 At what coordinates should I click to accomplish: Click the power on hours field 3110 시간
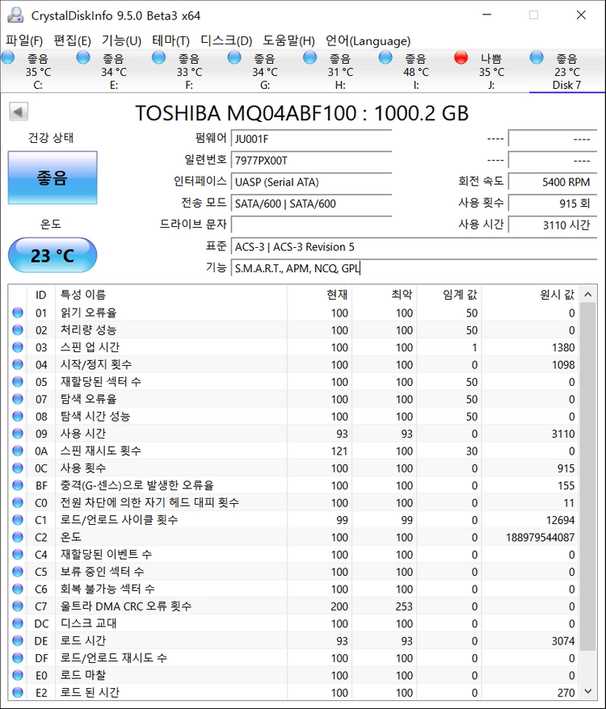[553, 224]
